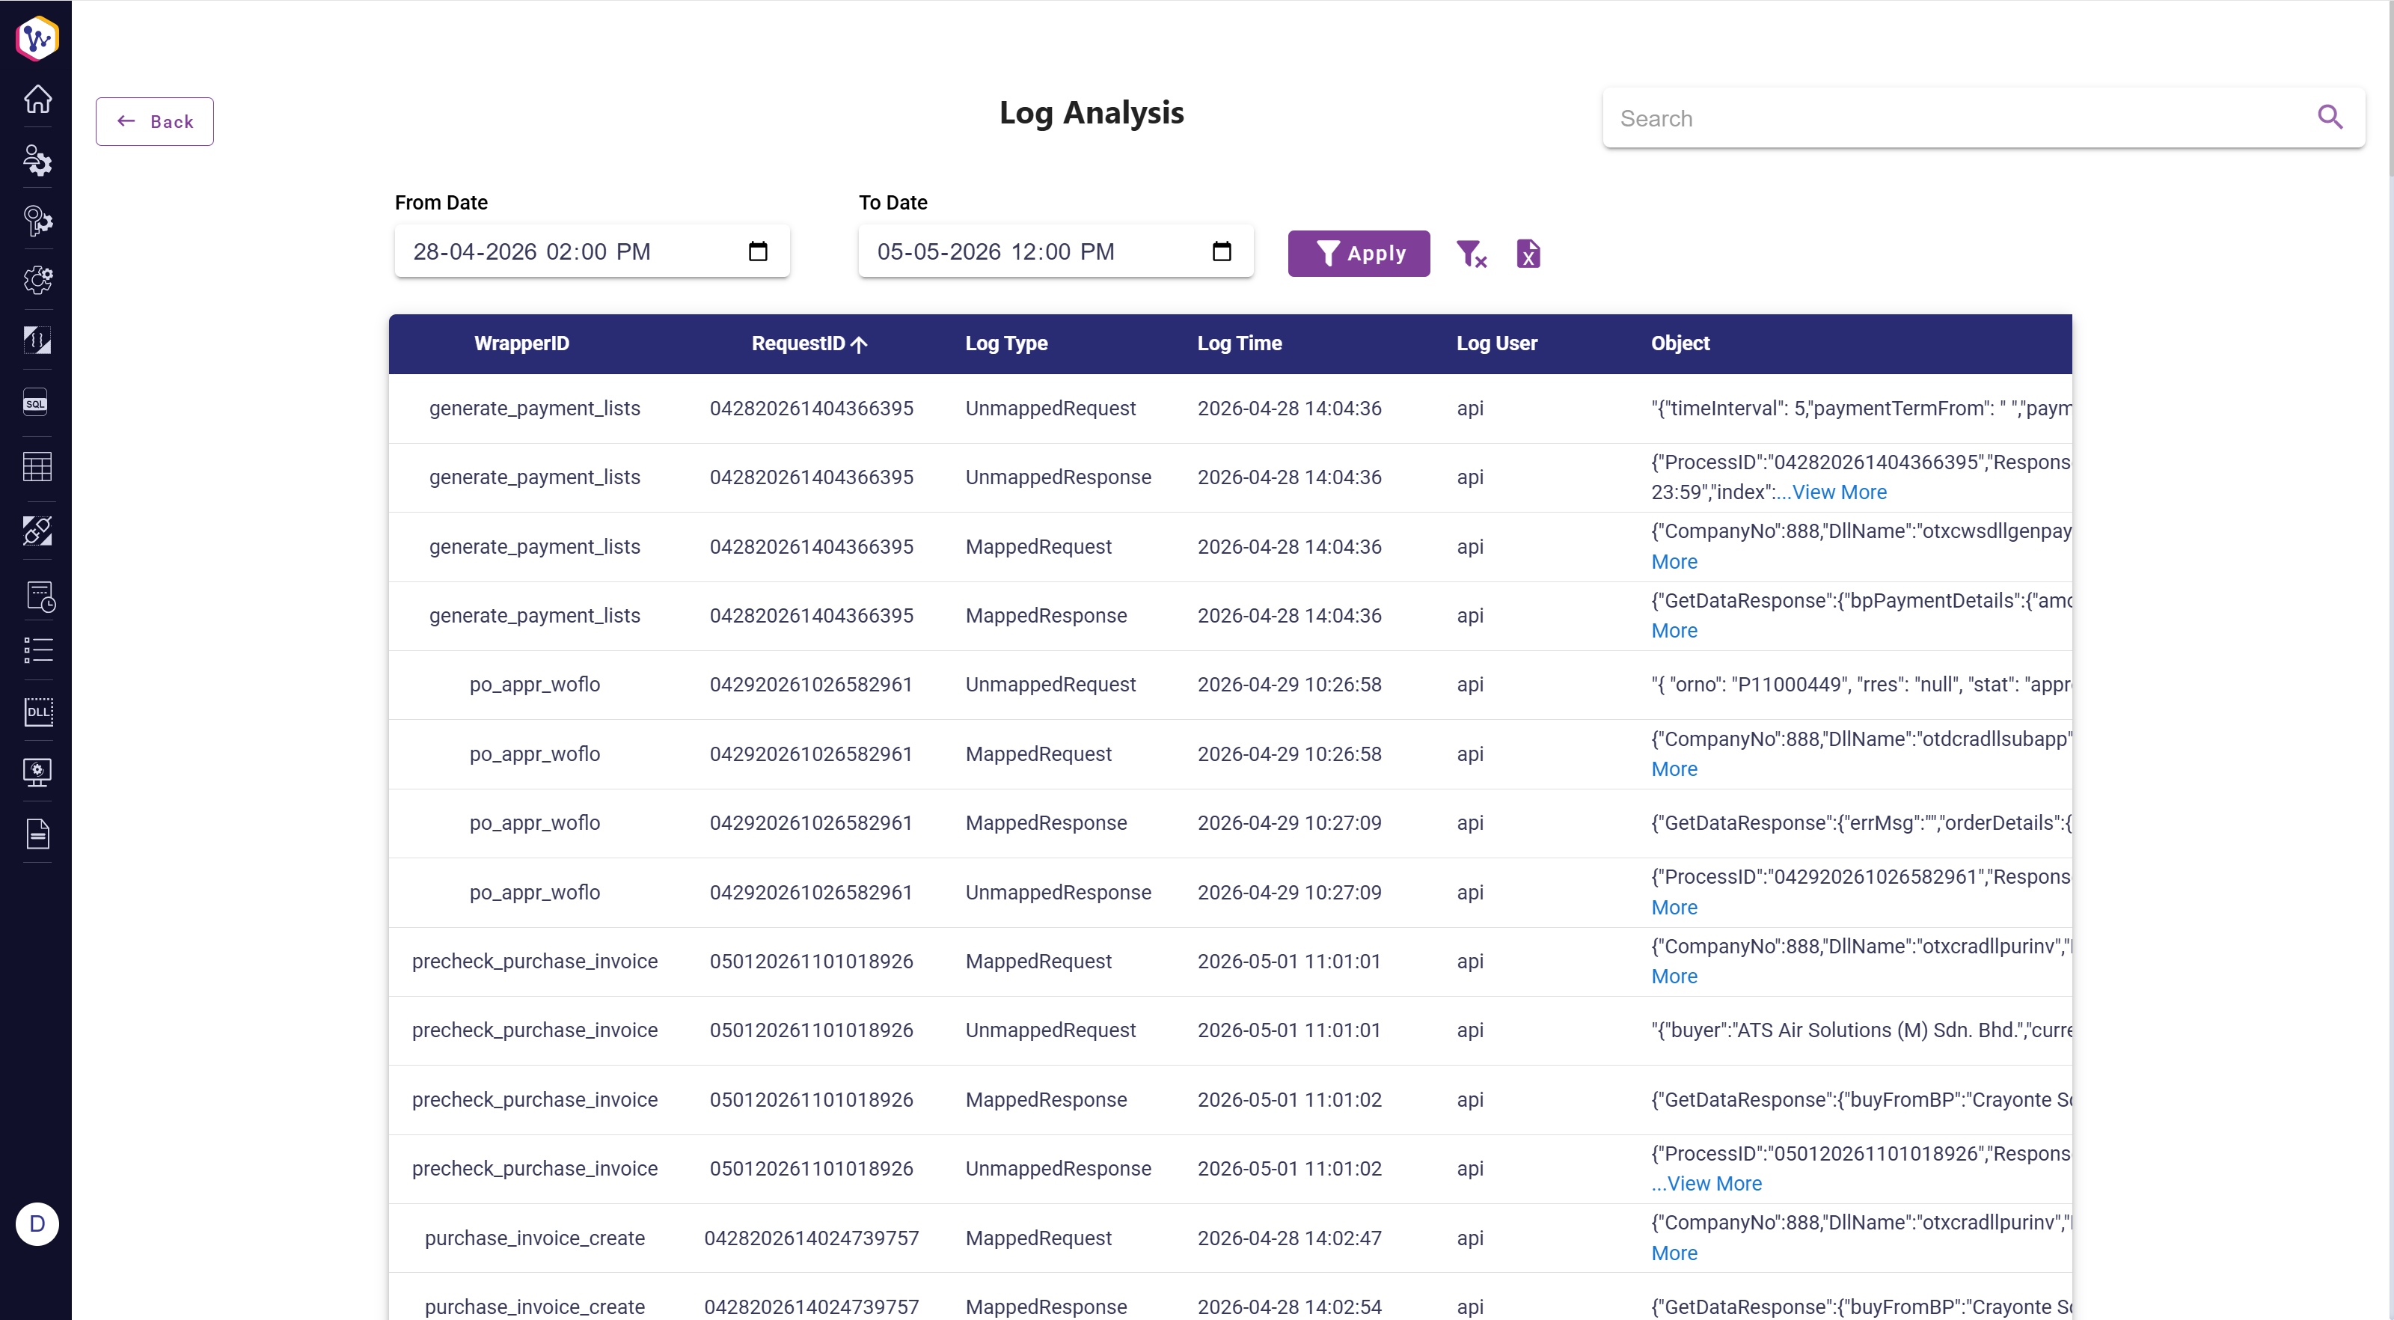Sort by the WrapperID column
Image resolution: width=2394 pixels, height=1320 pixels.
(521, 343)
